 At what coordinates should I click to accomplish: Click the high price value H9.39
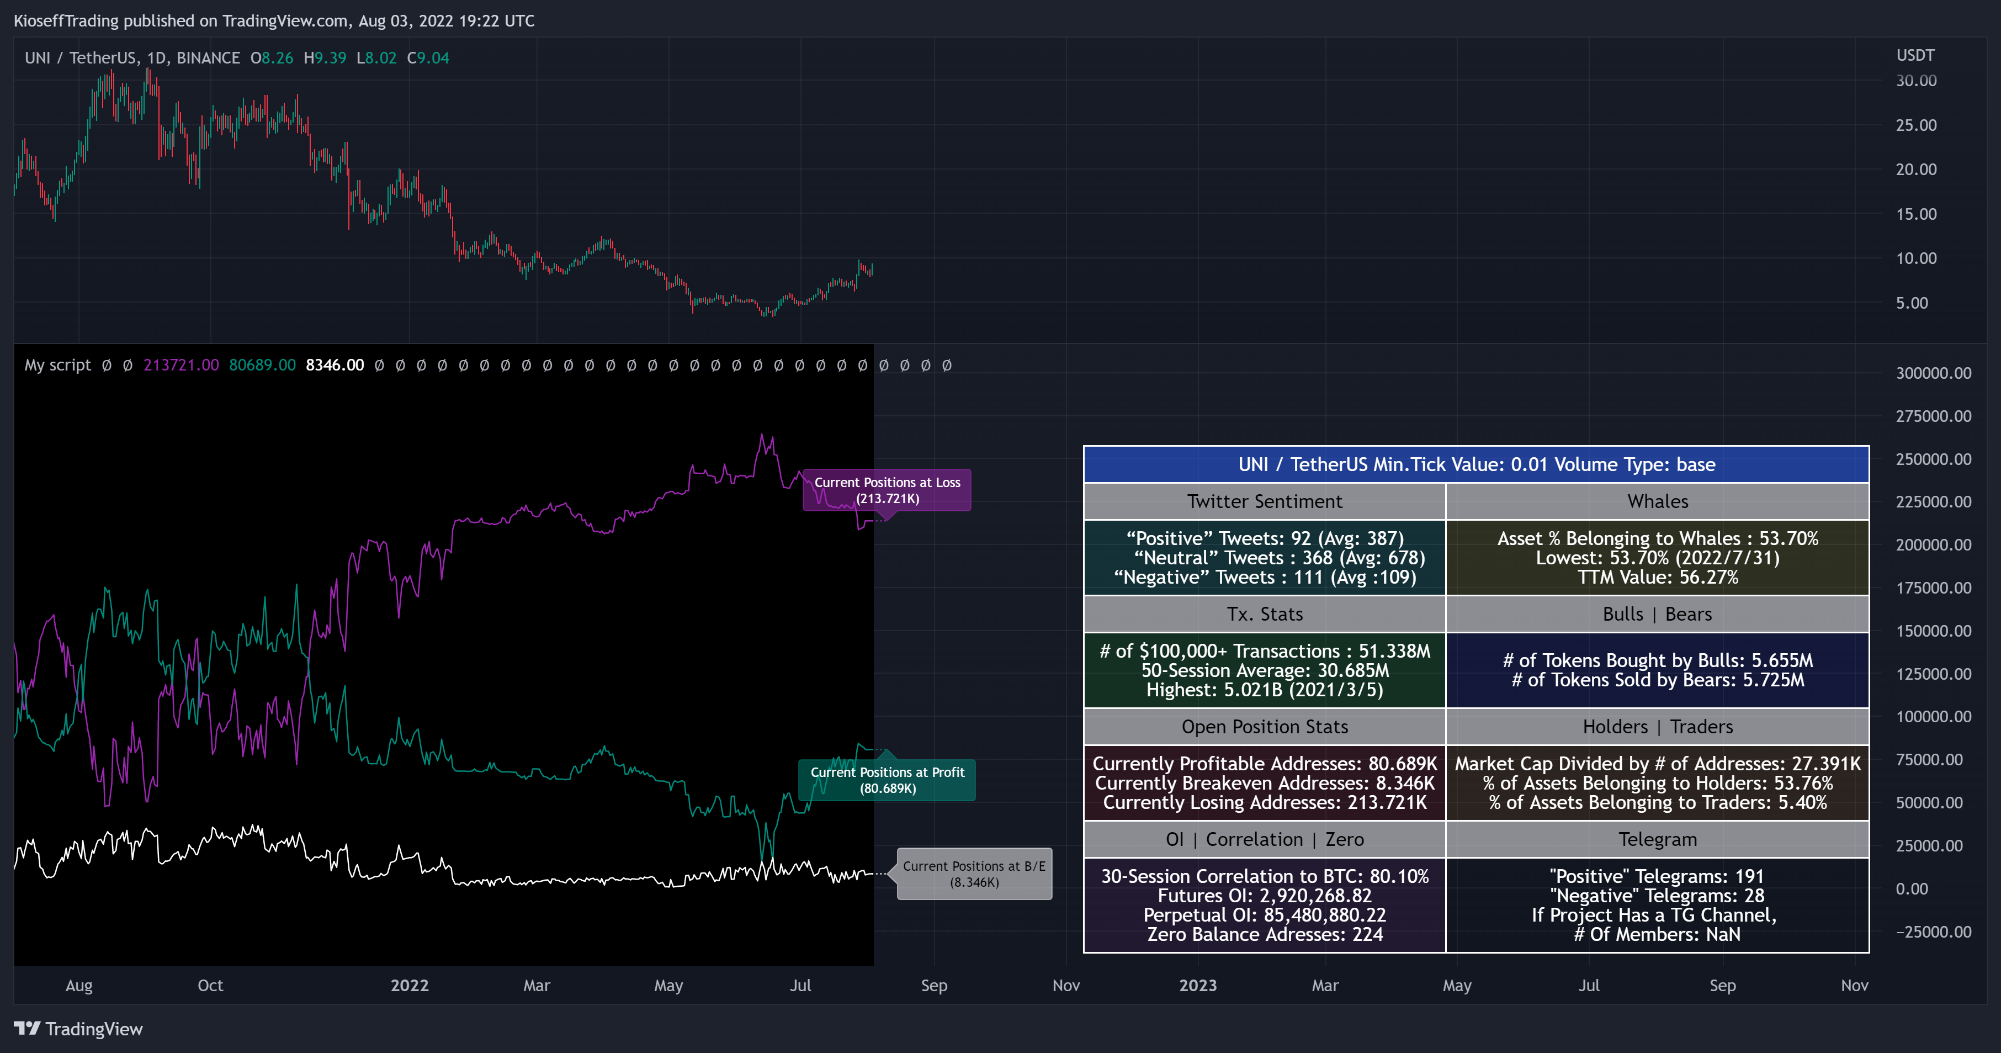[x=325, y=57]
